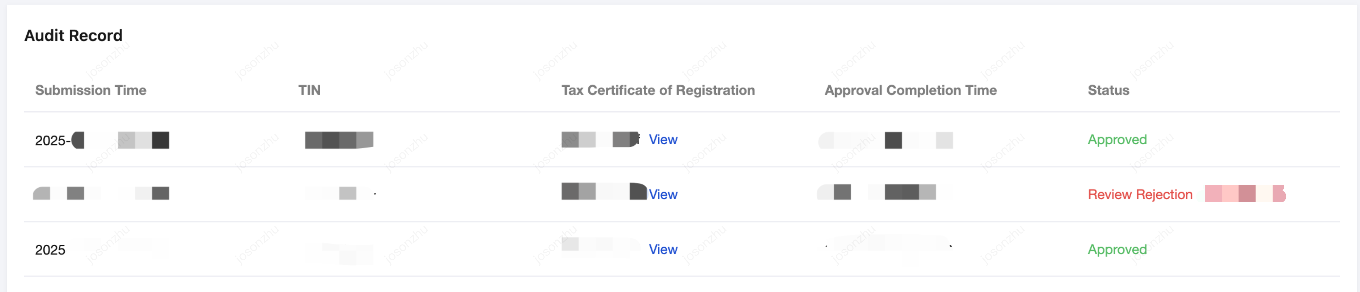The width and height of the screenshot is (1360, 292).
Task: Click the Approved status in the bottom row
Action: pos(1117,249)
